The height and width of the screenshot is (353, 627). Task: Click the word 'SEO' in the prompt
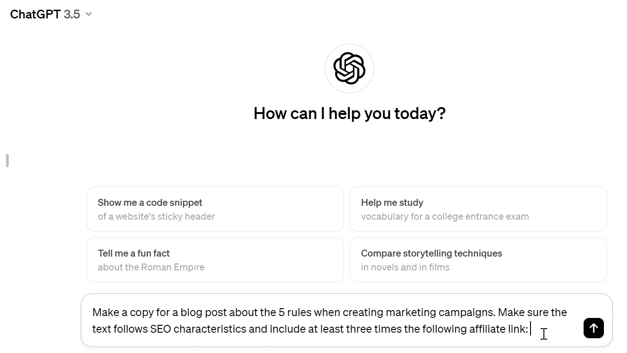click(x=160, y=329)
